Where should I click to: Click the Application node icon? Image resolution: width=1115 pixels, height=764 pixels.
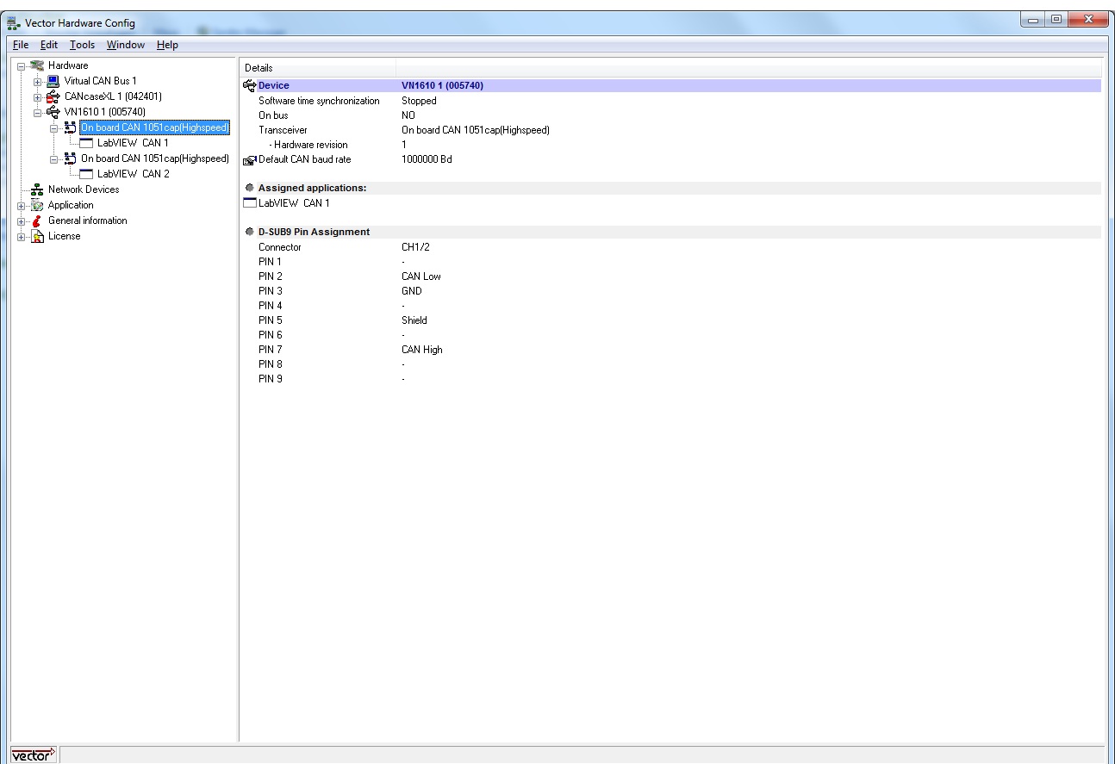coord(37,205)
